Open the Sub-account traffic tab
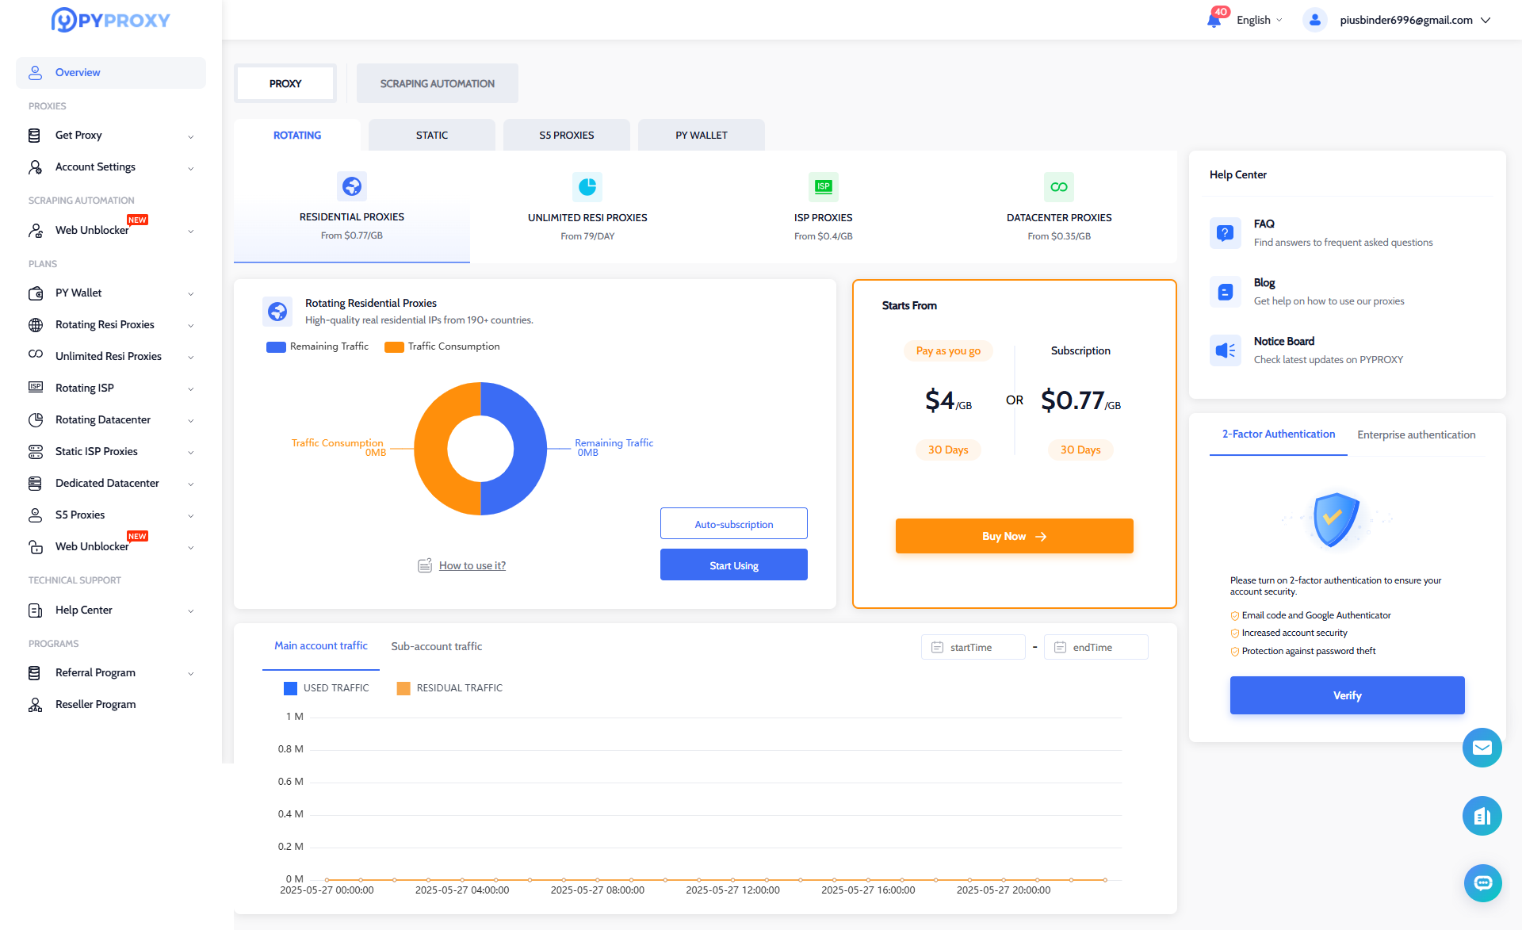The image size is (1522, 930). (x=436, y=646)
